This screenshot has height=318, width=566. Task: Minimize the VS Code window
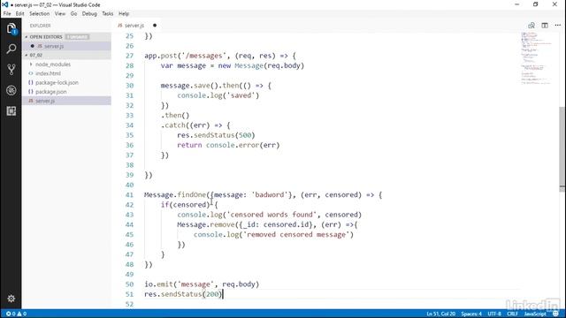pyautogui.click(x=516, y=4)
